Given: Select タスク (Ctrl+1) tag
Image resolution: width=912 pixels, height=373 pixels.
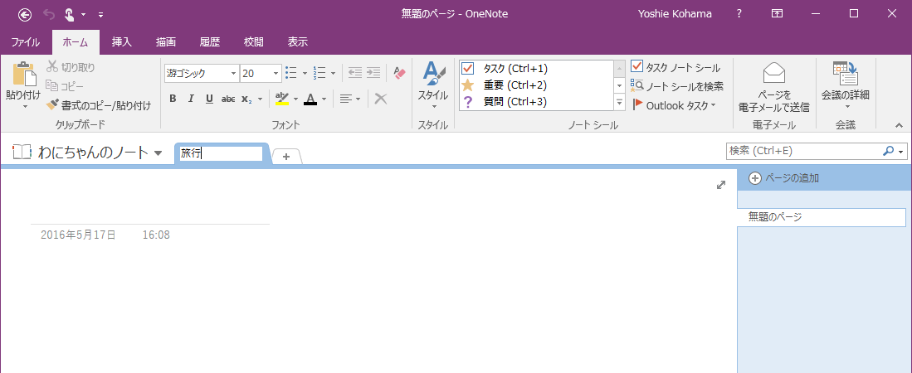Looking at the screenshot, I should [x=536, y=69].
